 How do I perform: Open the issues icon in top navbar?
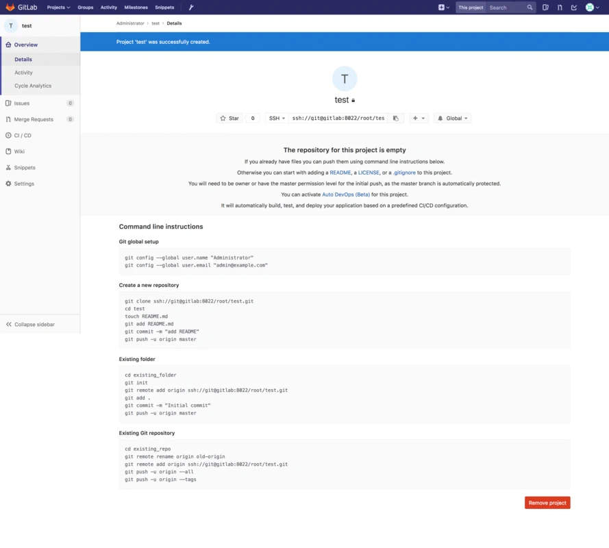point(545,8)
